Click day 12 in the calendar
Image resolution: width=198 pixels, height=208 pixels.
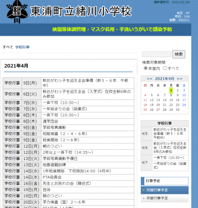click(x=151, y=100)
